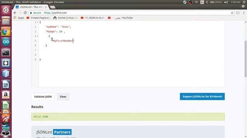This screenshot has width=247, height=138.
Task: Open Chrome three-dot menu
Action: click(244, 13)
